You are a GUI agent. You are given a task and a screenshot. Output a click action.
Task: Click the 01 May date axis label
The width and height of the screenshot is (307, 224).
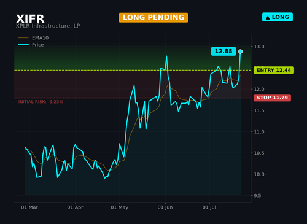click(x=120, y=207)
